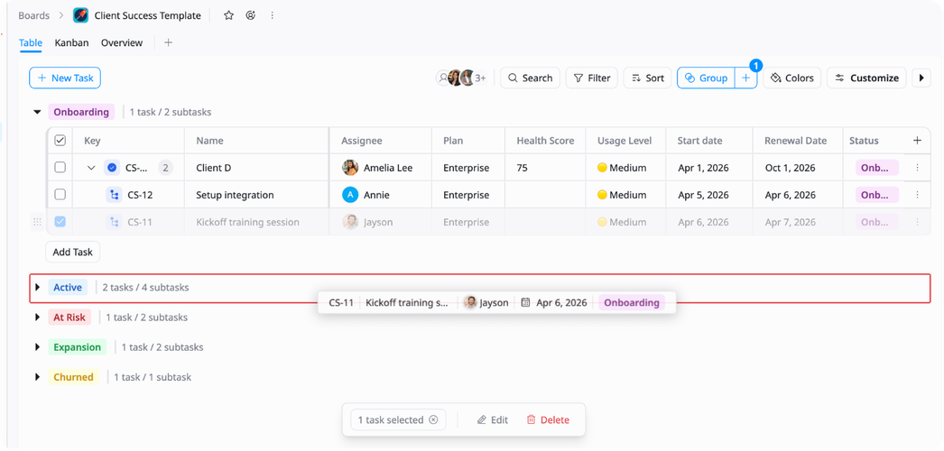
Task: Uncheck the Kickoff training session checkbox
Action: pos(60,222)
